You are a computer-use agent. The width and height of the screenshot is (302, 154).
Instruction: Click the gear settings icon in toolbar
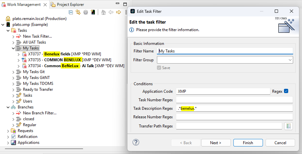tap(86, 12)
